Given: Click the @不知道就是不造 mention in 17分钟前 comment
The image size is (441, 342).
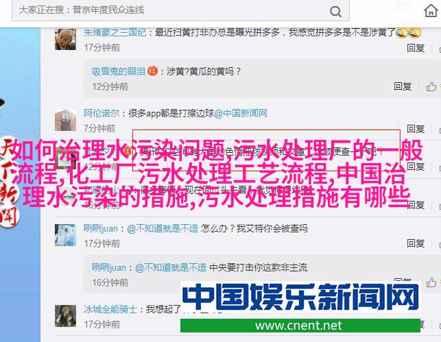Looking at the screenshot, I should tap(163, 228).
